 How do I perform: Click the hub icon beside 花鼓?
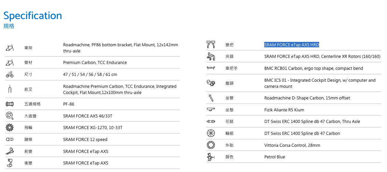point(211,122)
